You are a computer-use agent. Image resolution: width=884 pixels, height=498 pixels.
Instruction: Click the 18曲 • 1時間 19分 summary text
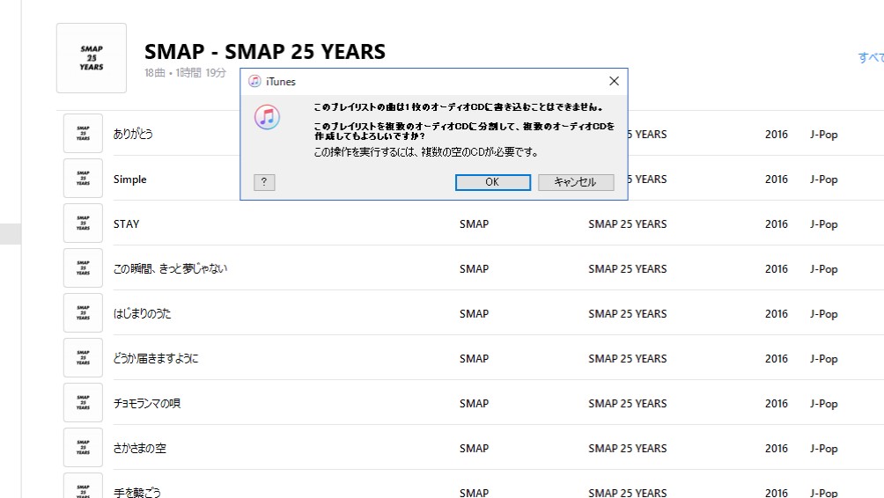[186, 73]
